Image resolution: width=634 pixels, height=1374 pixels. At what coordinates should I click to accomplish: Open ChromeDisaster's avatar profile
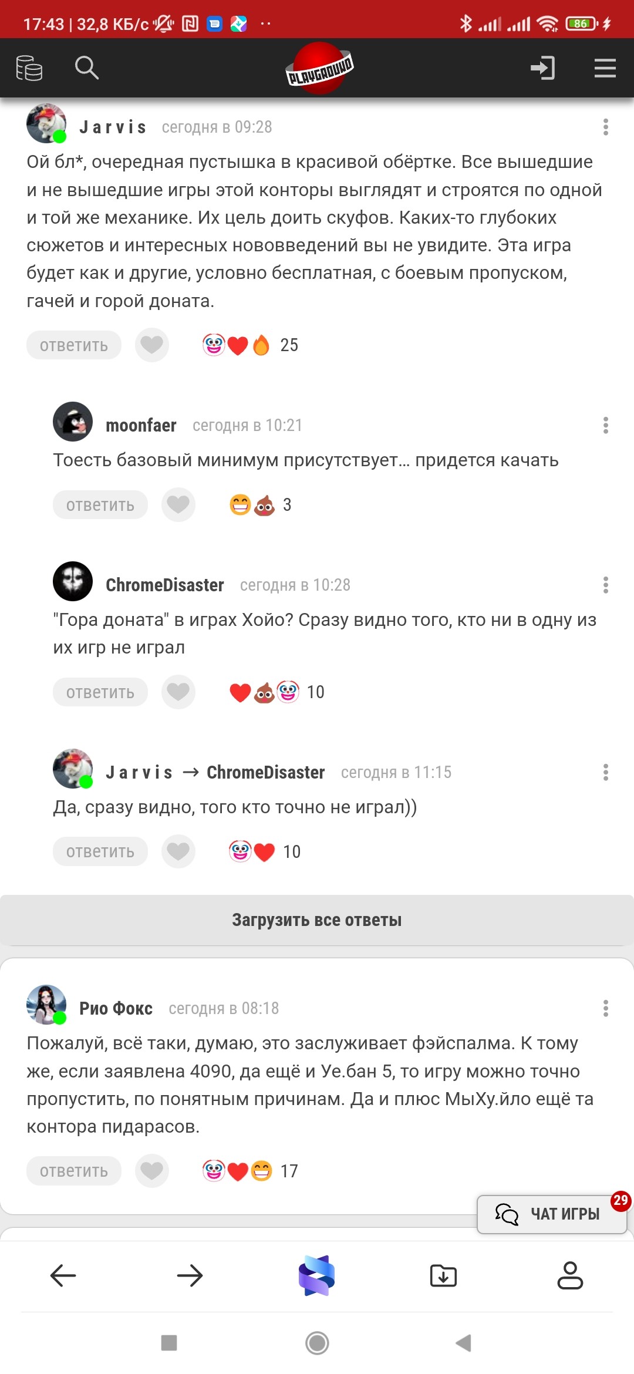point(73,581)
